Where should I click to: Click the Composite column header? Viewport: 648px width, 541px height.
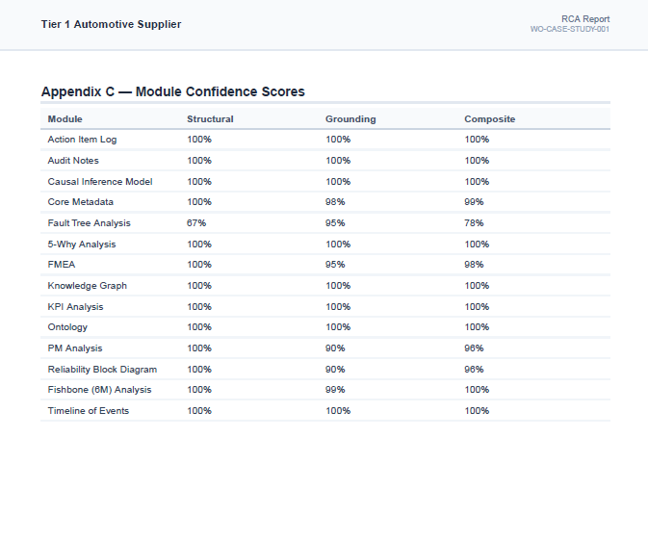tap(490, 119)
